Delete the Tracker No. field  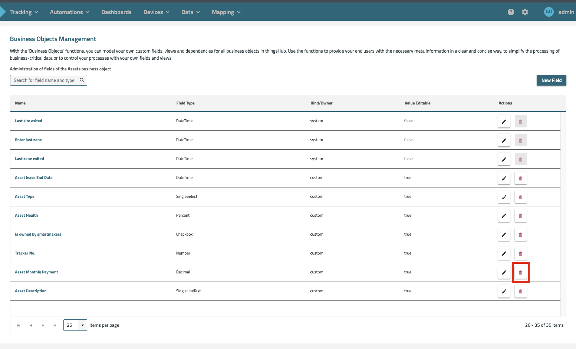click(x=520, y=253)
